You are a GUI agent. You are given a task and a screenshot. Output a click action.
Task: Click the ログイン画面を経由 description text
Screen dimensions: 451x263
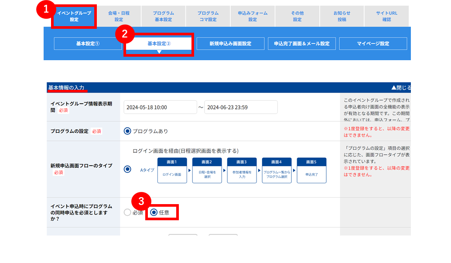185,151
